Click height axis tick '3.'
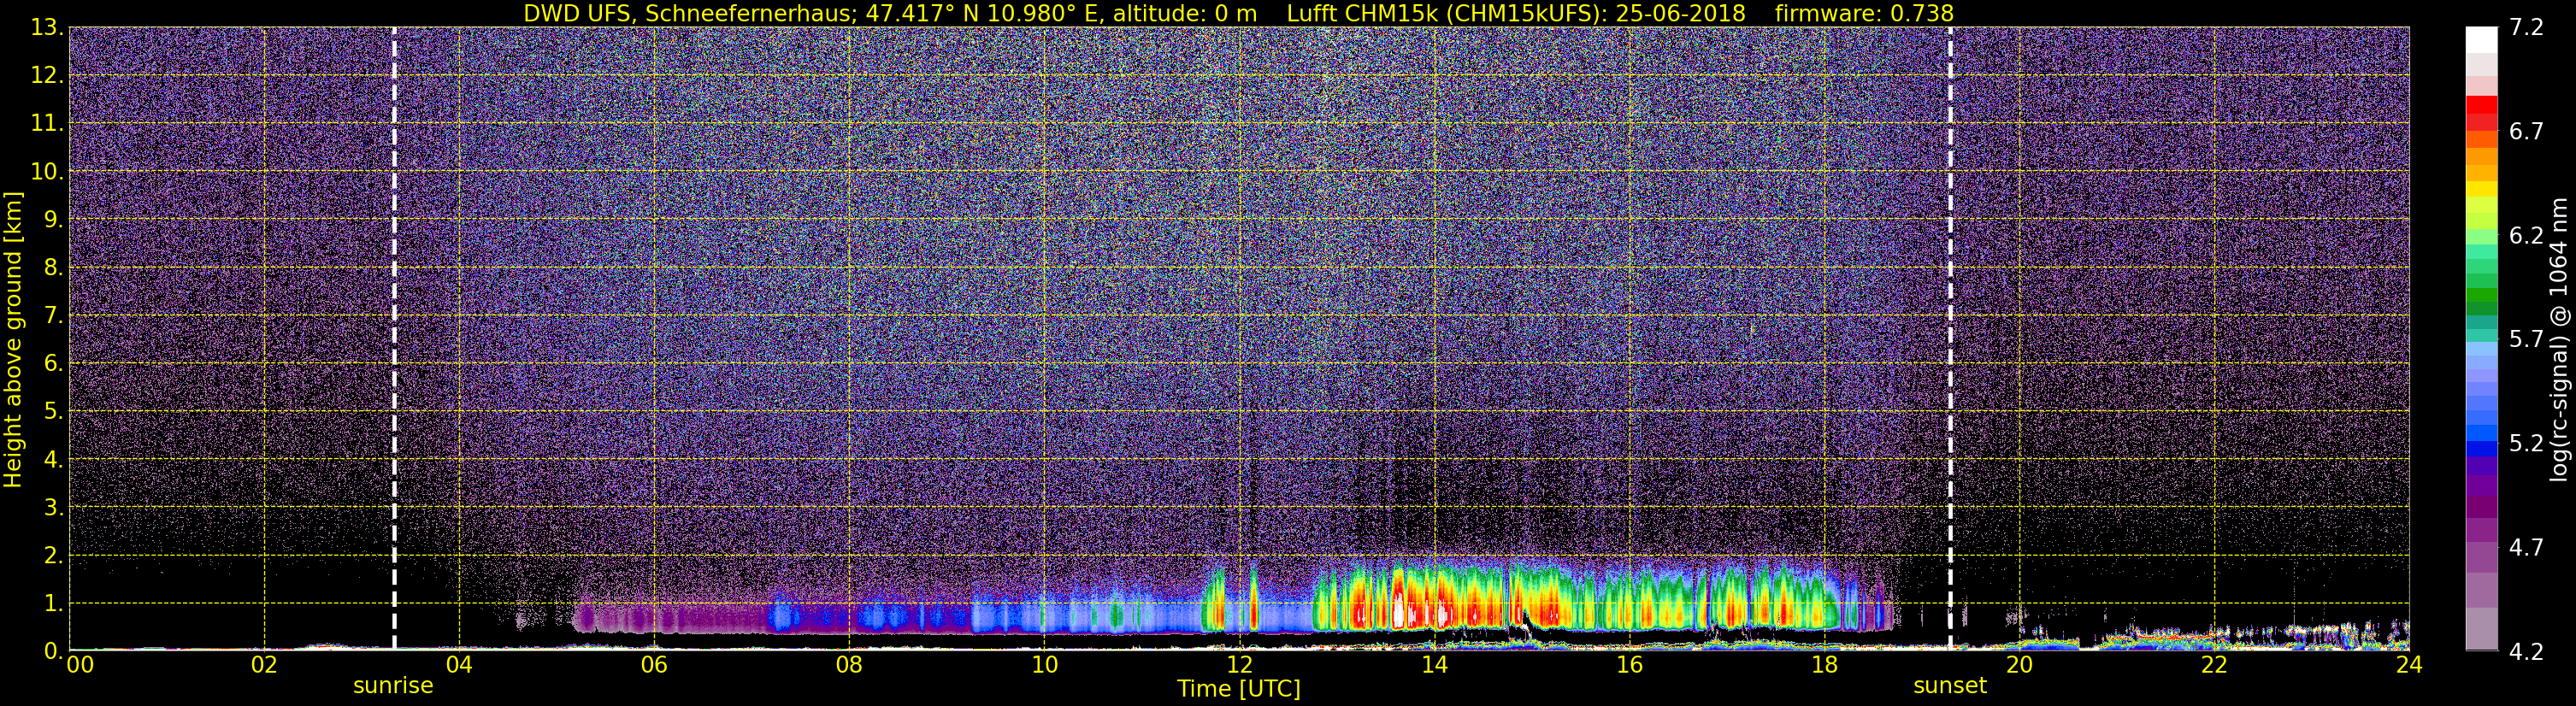This screenshot has height=706, width=2576. point(53,507)
